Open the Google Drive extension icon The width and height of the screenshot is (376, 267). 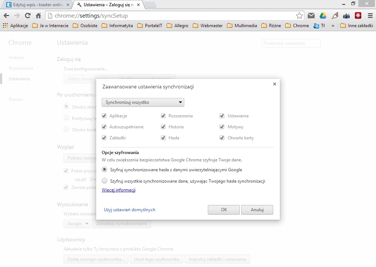323,15
